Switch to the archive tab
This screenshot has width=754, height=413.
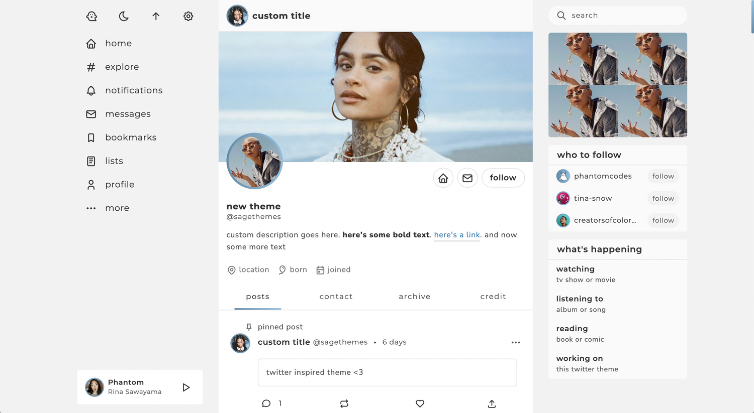(x=414, y=297)
